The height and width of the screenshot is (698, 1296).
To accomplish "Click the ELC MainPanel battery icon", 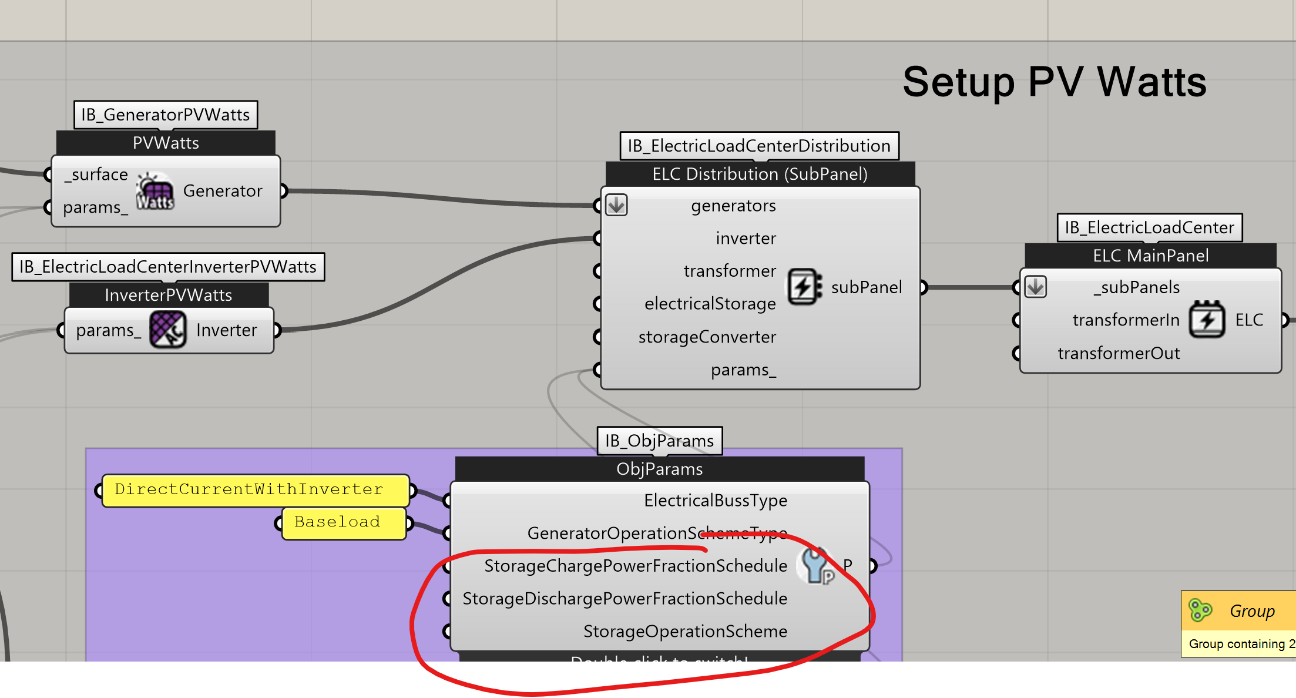I will coord(1207,320).
